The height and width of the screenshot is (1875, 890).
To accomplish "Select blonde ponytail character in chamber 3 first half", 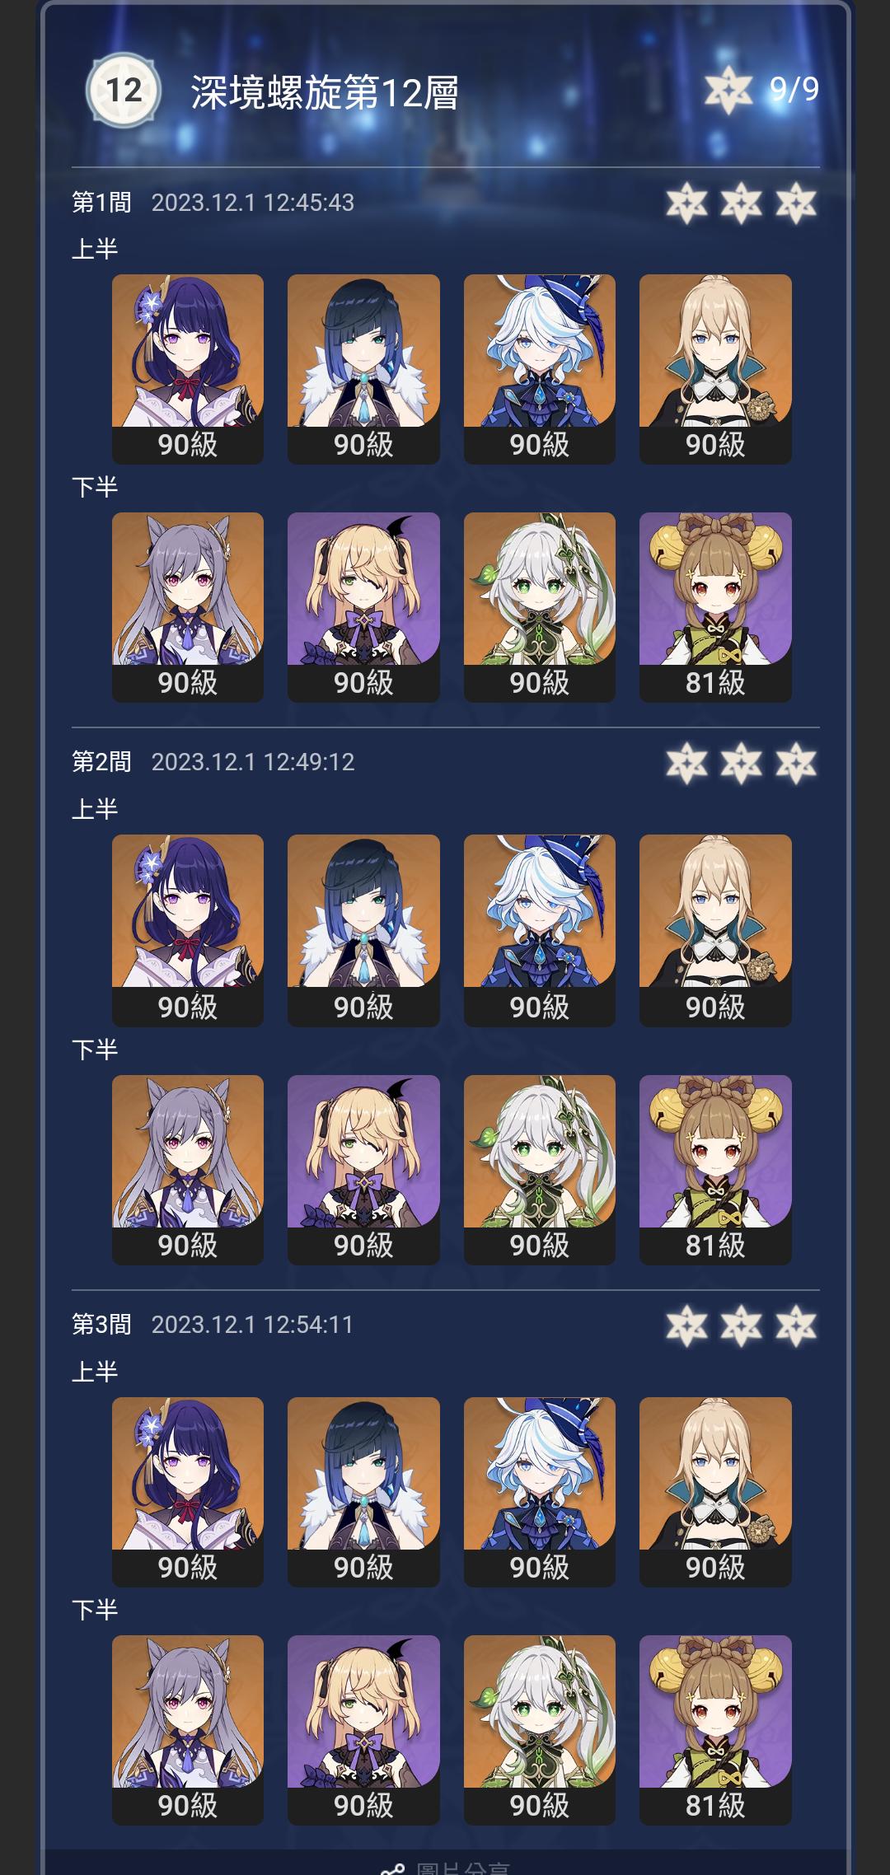I will (715, 1492).
